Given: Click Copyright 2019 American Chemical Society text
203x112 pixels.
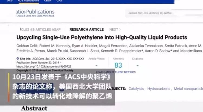Looking at the screenshot, I should 45,71.
